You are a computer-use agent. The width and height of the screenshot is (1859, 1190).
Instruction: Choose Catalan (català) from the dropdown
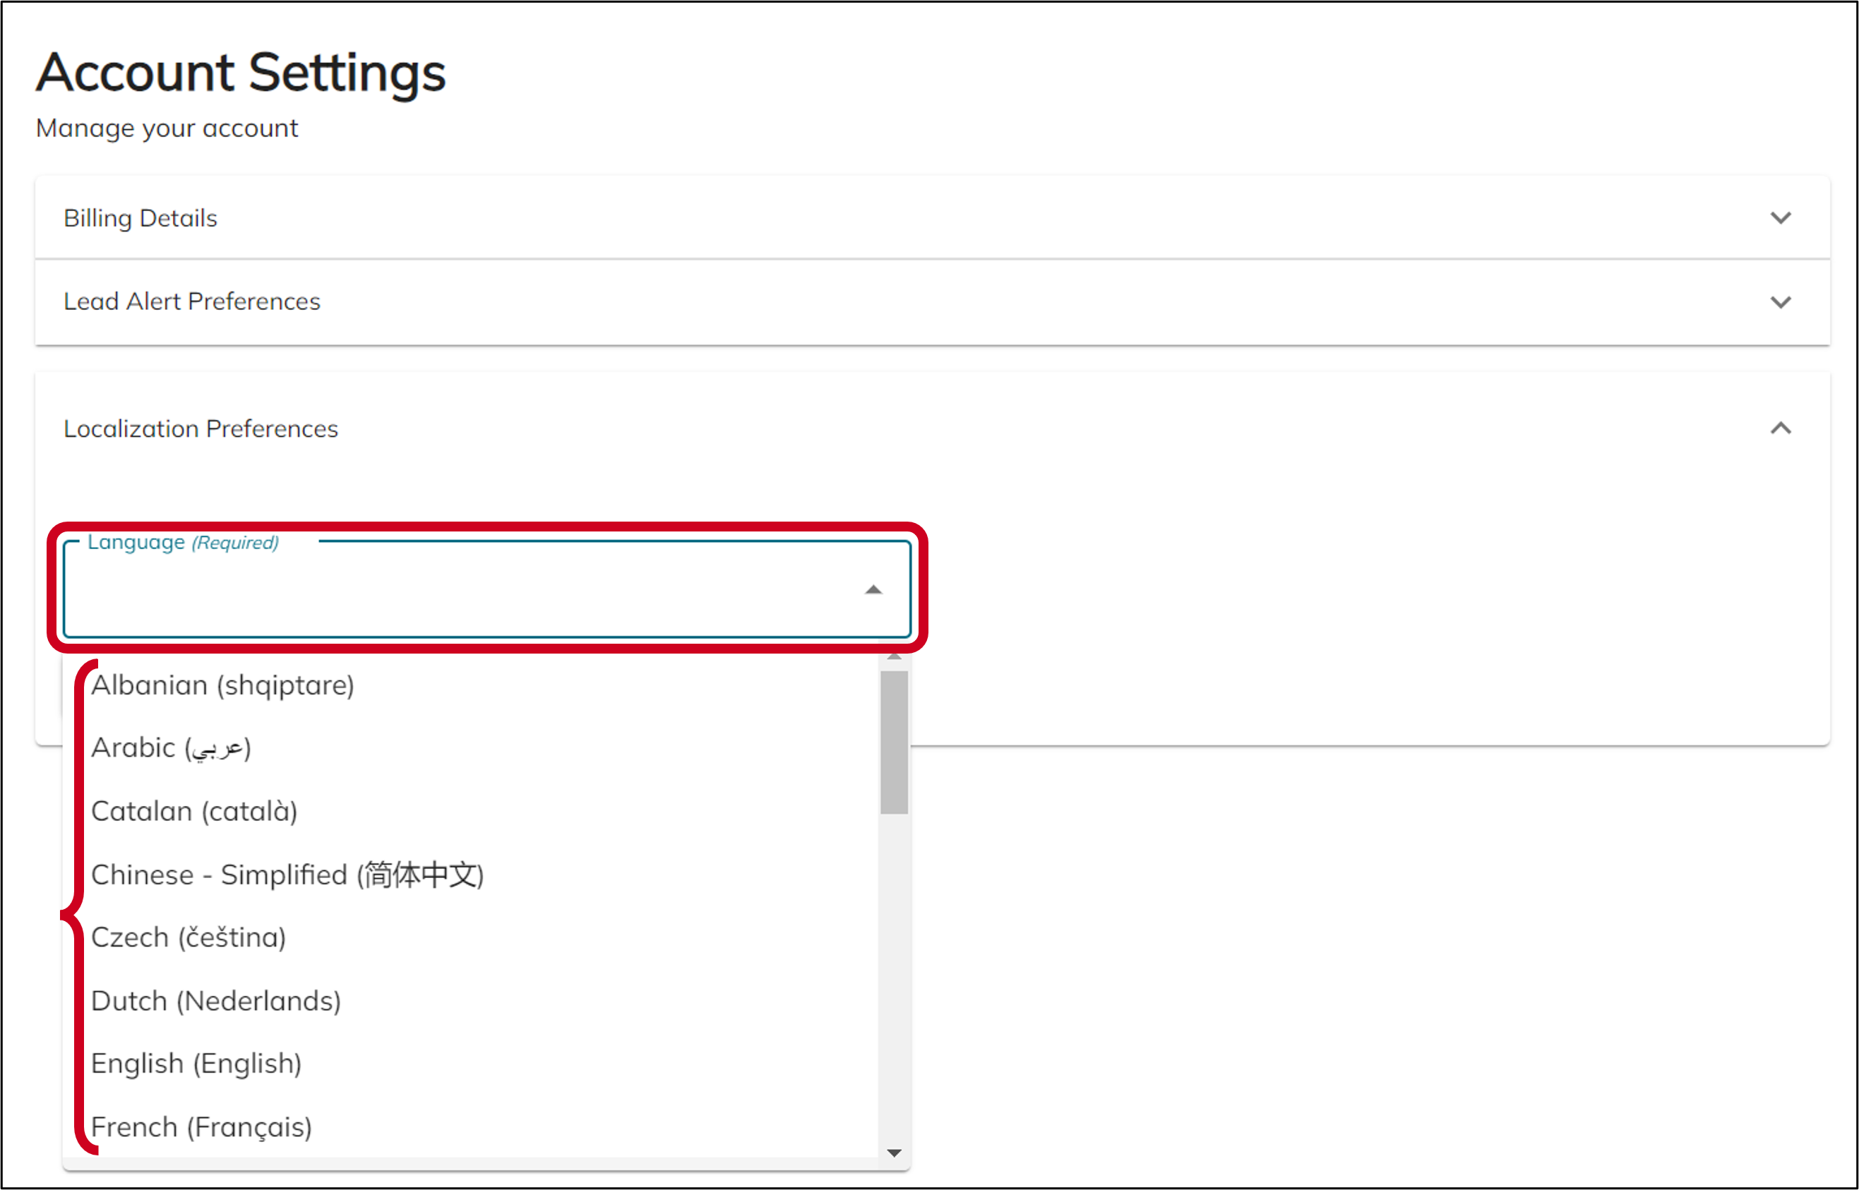click(195, 812)
